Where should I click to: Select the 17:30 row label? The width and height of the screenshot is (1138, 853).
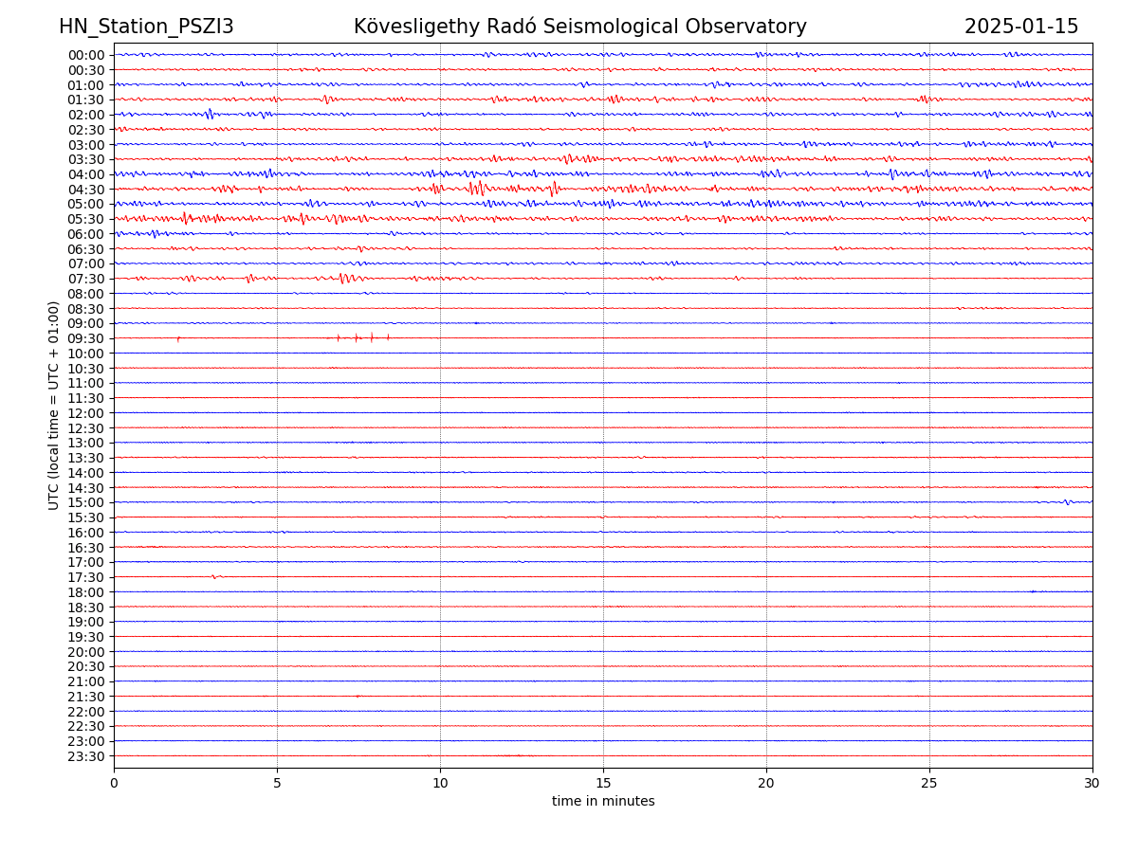(x=86, y=577)
